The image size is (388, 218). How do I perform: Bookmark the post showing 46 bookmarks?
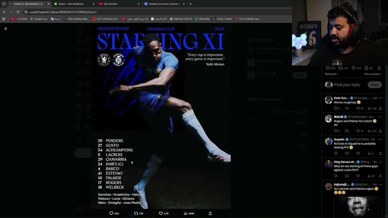tap(368, 68)
